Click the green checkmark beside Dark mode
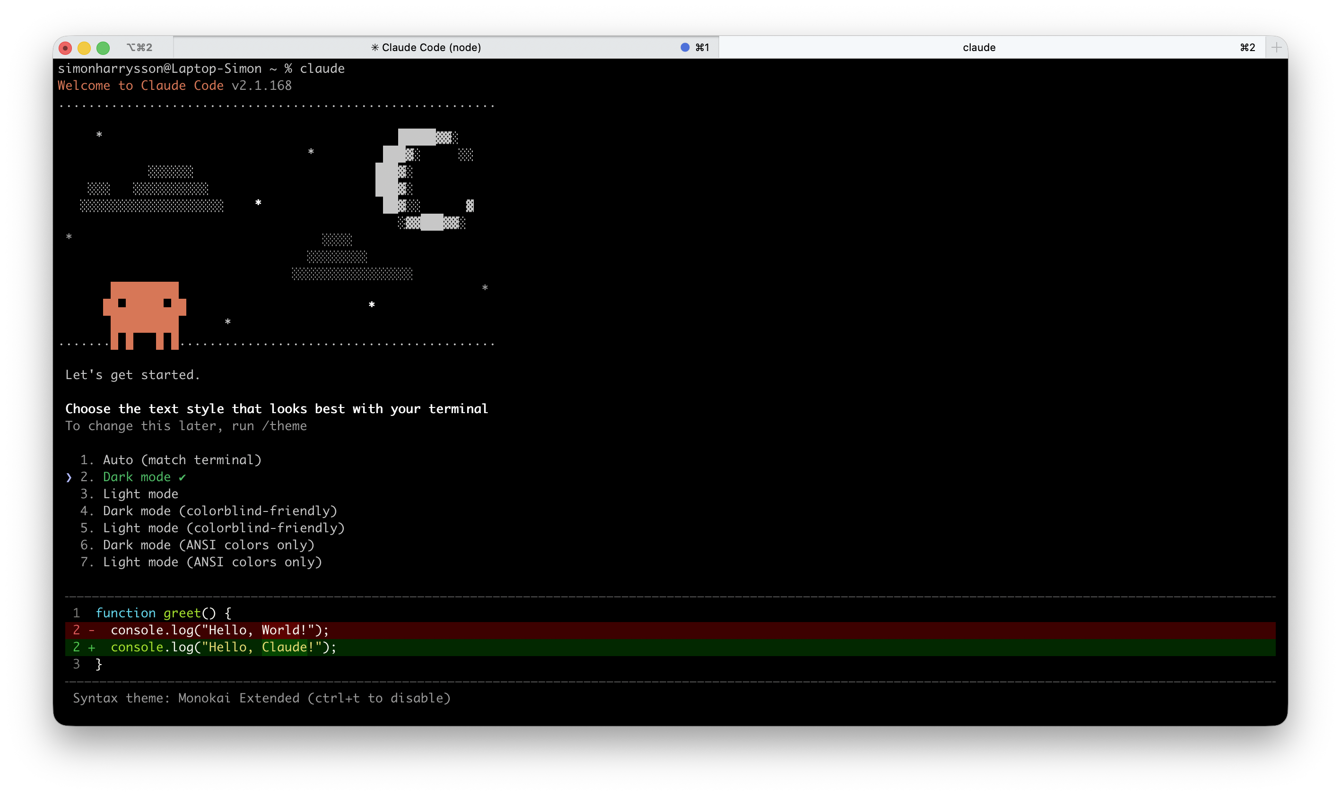Image resolution: width=1341 pixels, height=796 pixels. tap(183, 477)
